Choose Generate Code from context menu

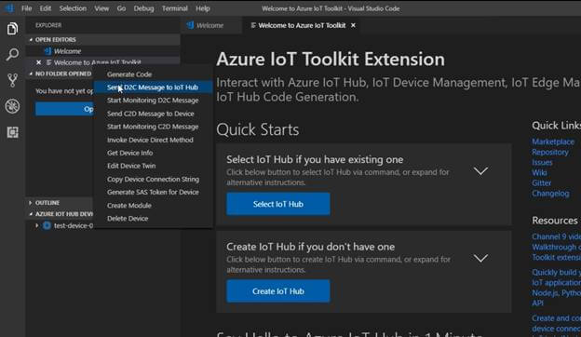[153, 74]
